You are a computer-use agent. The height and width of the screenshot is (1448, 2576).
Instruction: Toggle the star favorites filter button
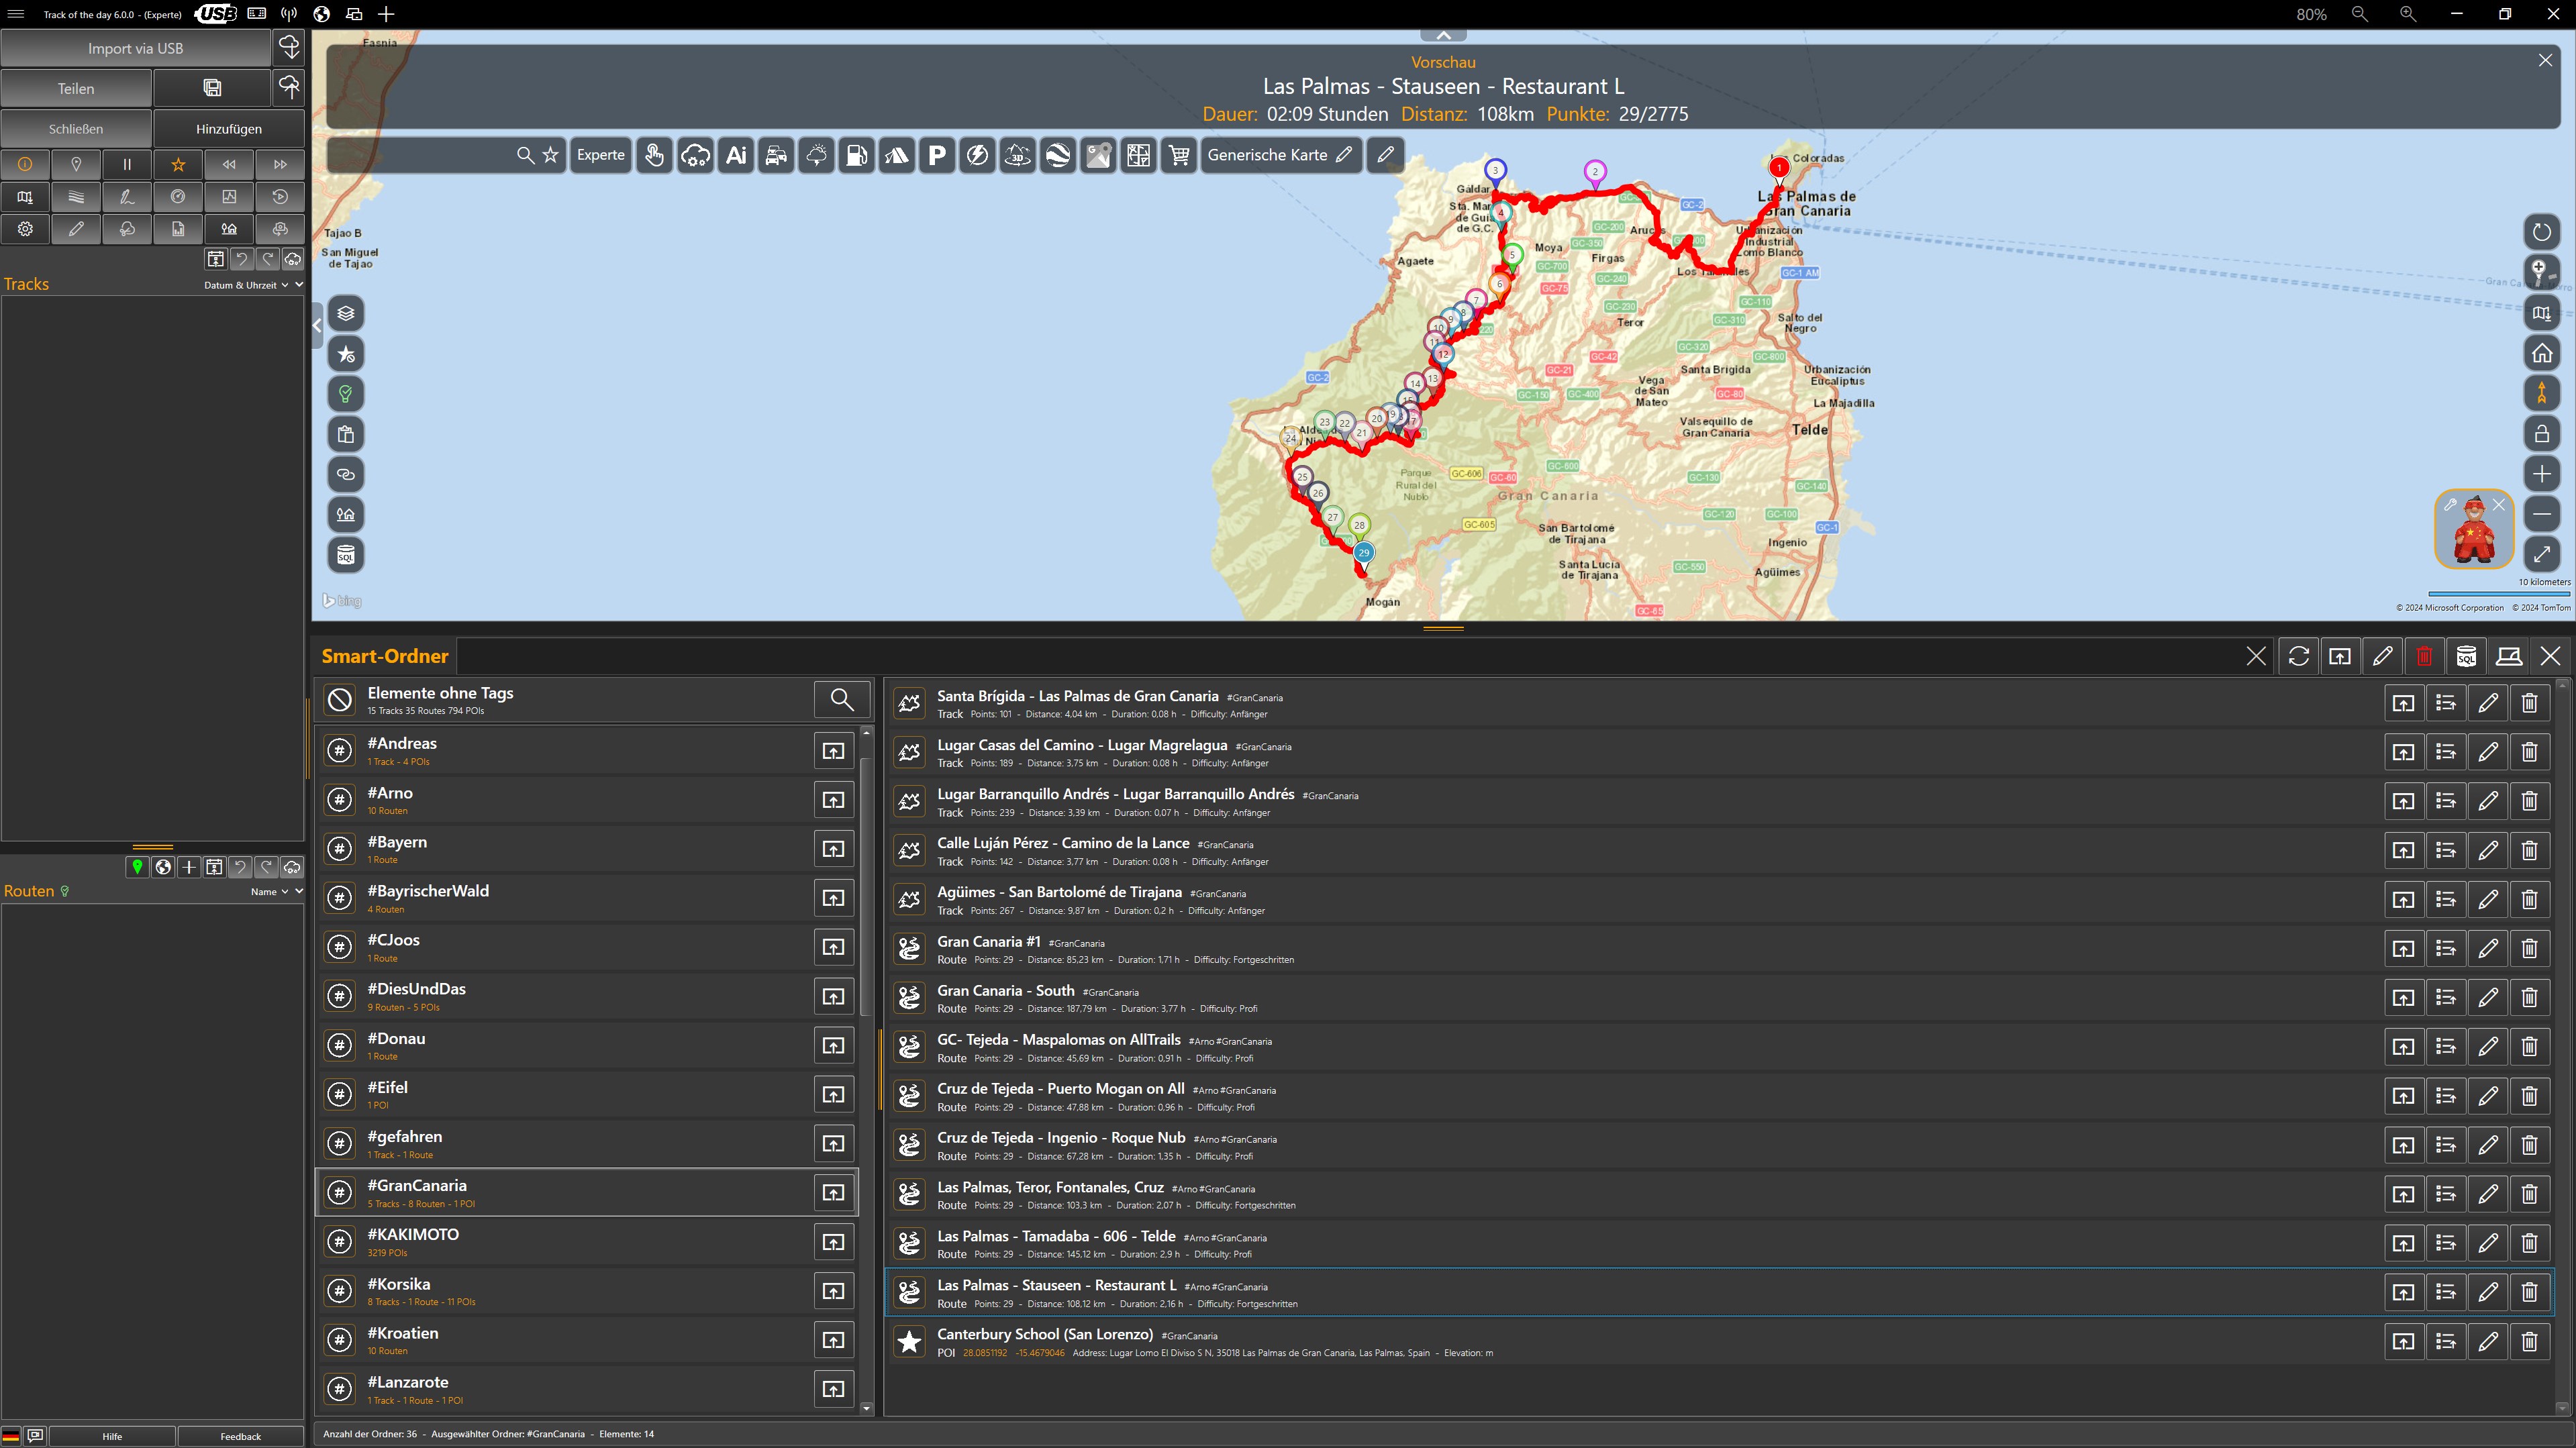tap(178, 164)
